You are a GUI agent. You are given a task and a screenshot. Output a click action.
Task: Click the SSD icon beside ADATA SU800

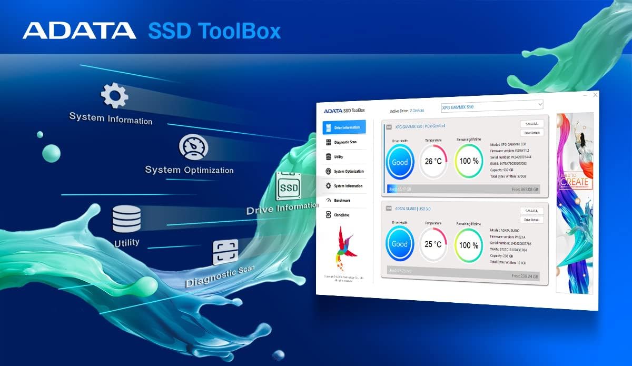pos(389,207)
